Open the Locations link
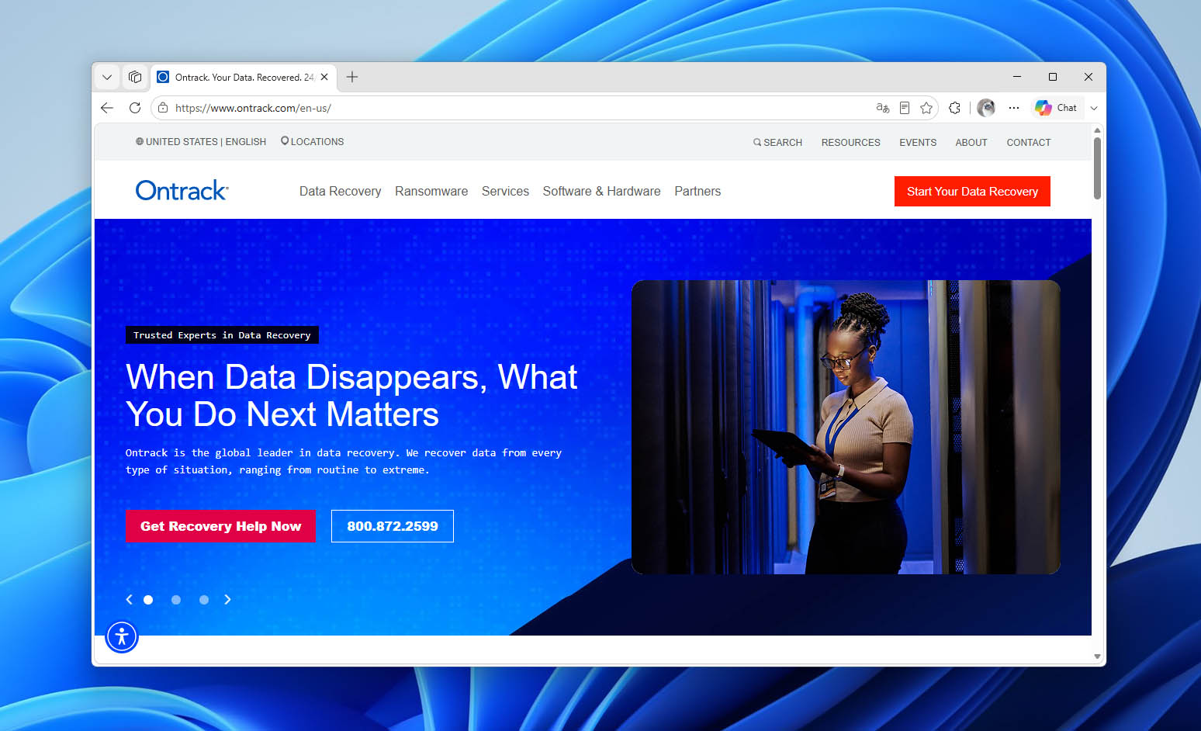 pos(313,142)
